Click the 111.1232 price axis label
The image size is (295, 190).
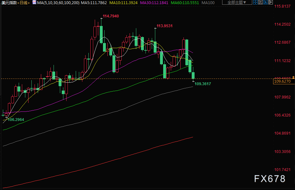(x=282, y=61)
